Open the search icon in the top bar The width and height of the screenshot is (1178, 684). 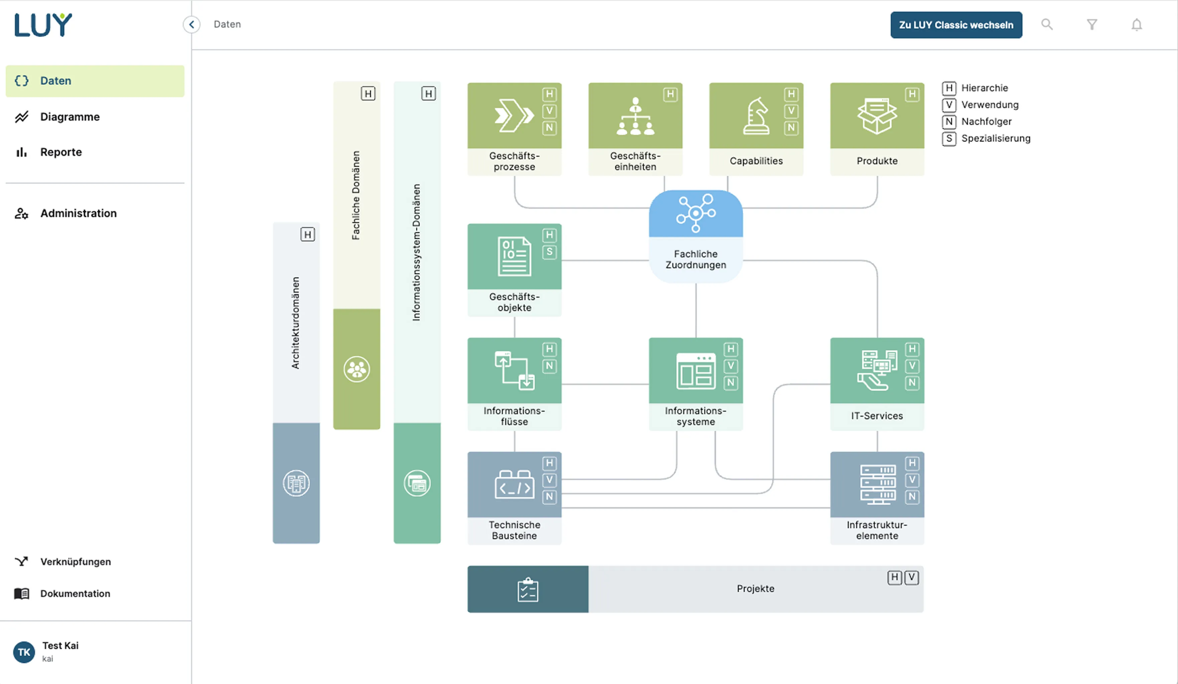coord(1047,24)
